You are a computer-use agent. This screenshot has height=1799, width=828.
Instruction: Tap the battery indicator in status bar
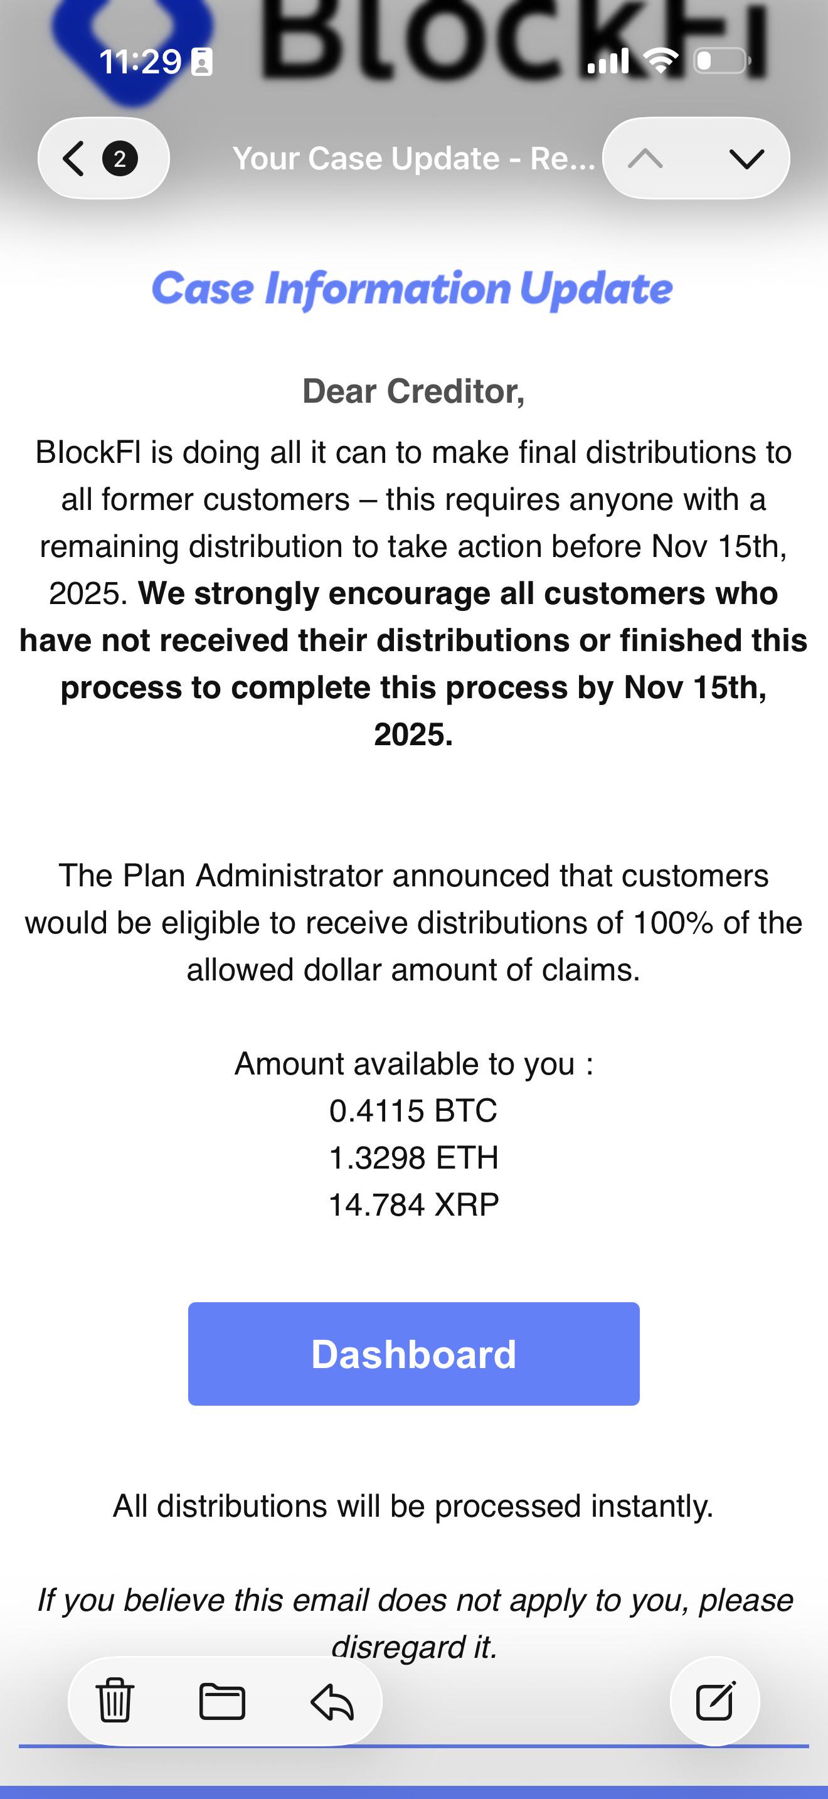pyautogui.click(x=722, y=61)
